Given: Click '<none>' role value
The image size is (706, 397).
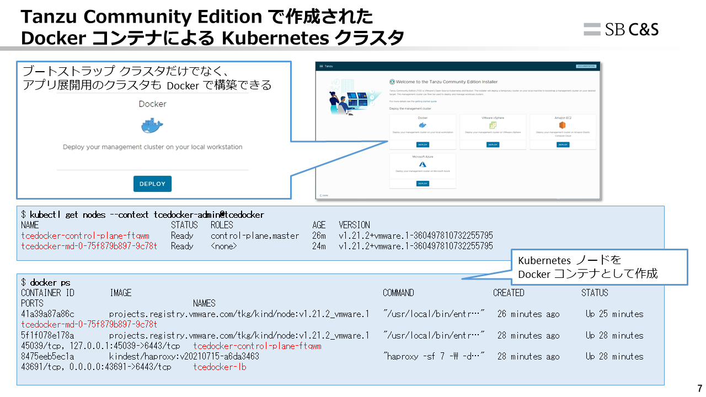Looking at the screenshot, I should click(223, 246).
